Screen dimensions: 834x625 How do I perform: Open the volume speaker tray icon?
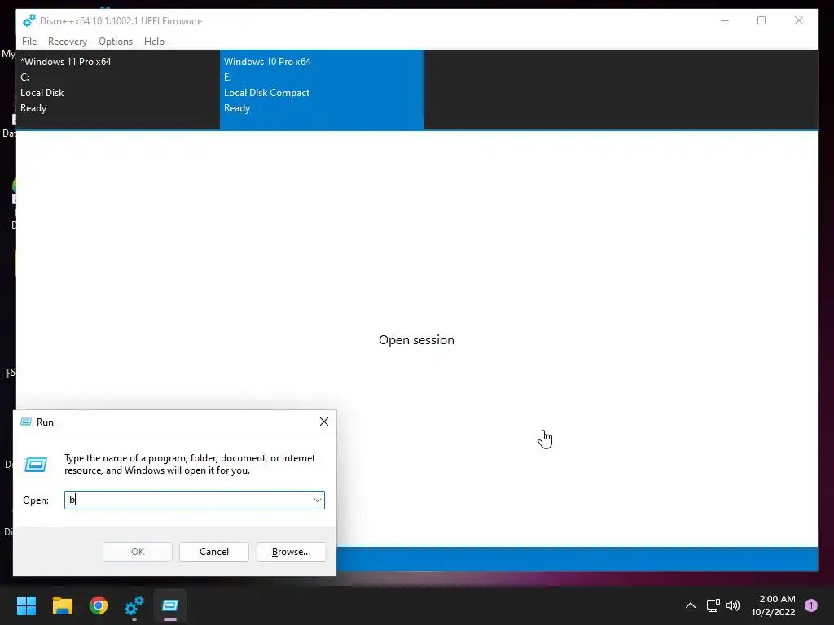733,605
